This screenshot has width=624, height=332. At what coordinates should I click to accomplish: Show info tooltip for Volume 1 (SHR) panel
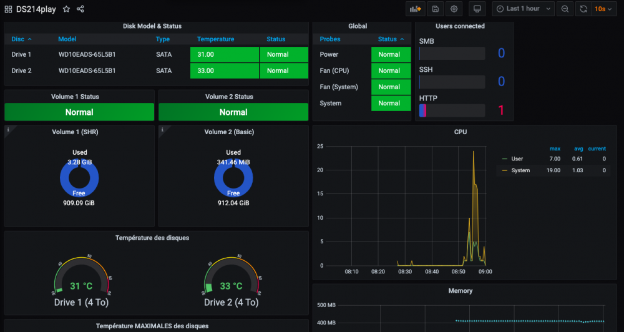[x=8, y=130]
